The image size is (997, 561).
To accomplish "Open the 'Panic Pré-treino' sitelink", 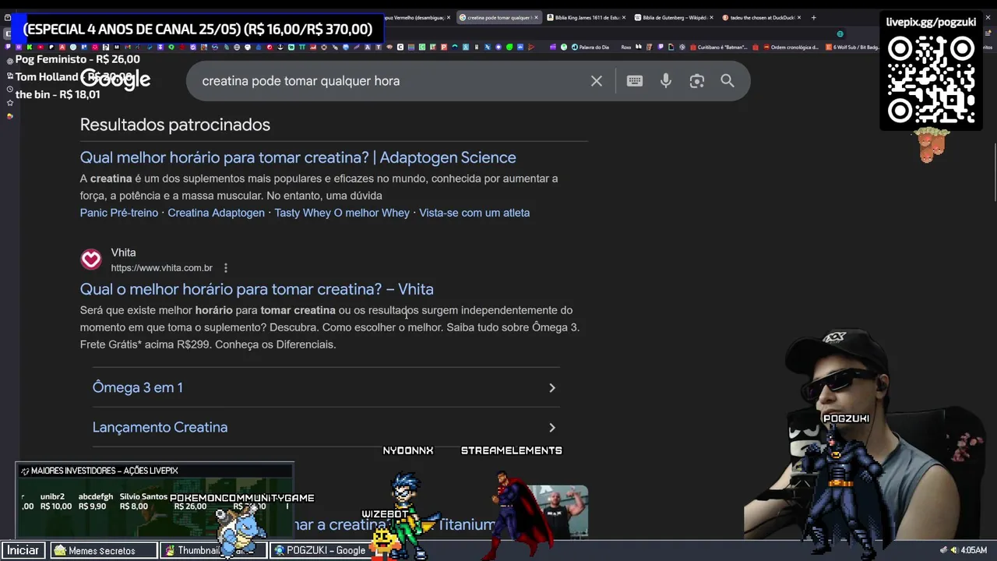I will 119,213.
